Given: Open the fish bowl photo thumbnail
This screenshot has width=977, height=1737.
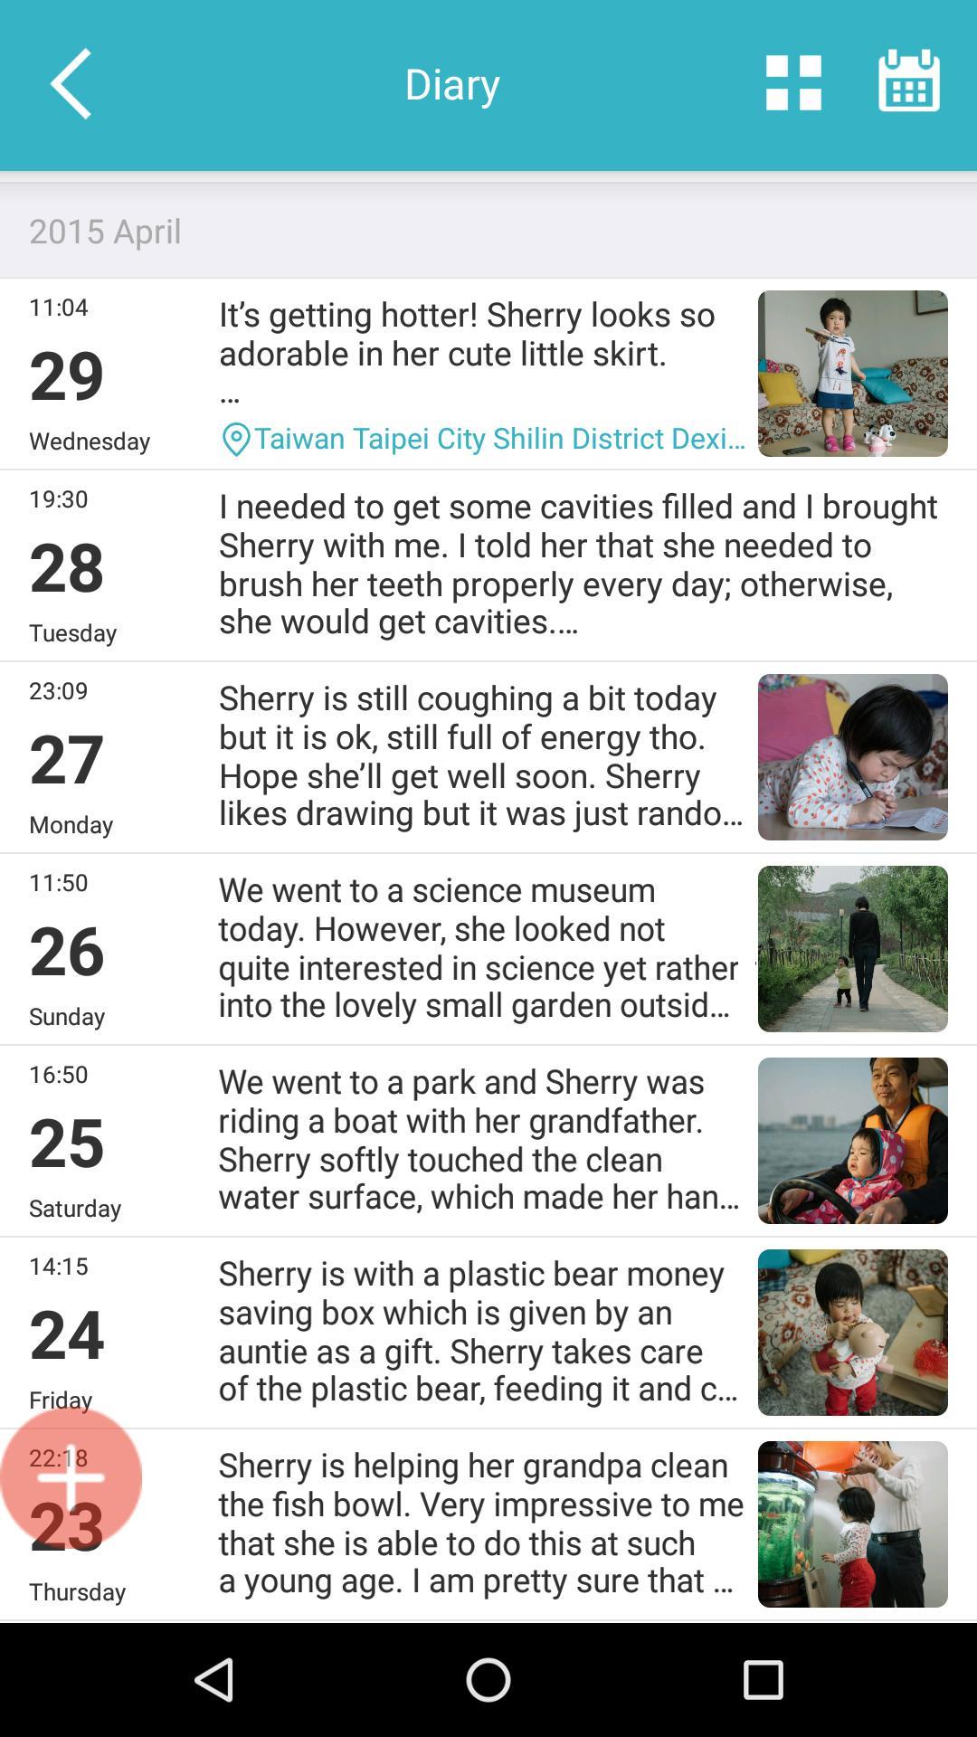Looking at the screenshot, I should click(x=853, y=1524).
